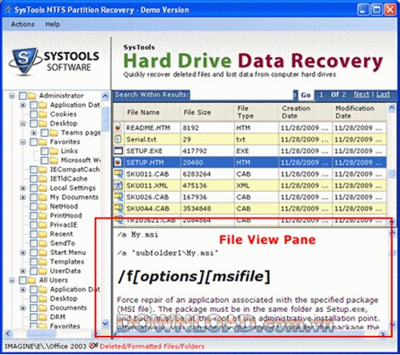Click the Firefox icon of README.HTM
400x355 pixels.
118,128
